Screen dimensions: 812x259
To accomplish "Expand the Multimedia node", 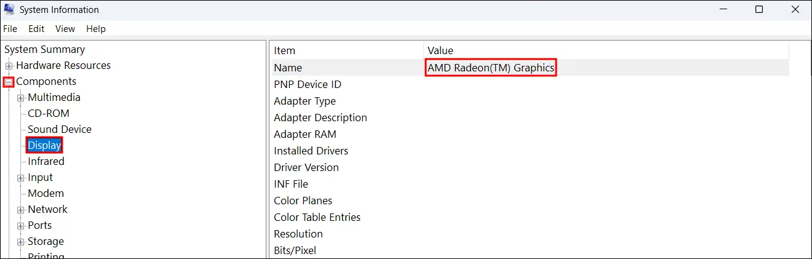I will [x=21, y=98].
